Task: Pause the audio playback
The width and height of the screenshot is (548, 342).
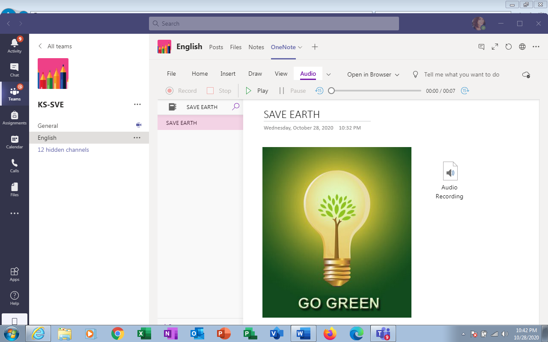Action: (292, 91)
